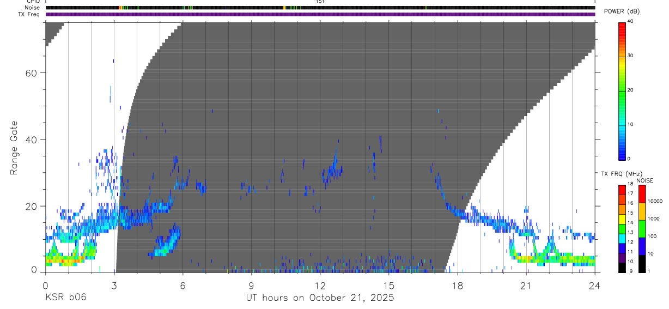Click the NOISE color scale bar
669x309 pixels.
[x=642, y=229]
